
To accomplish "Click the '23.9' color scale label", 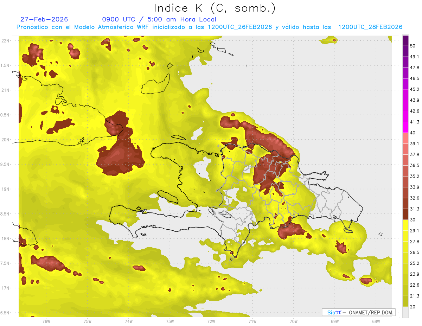I will [x=415, y=274].
